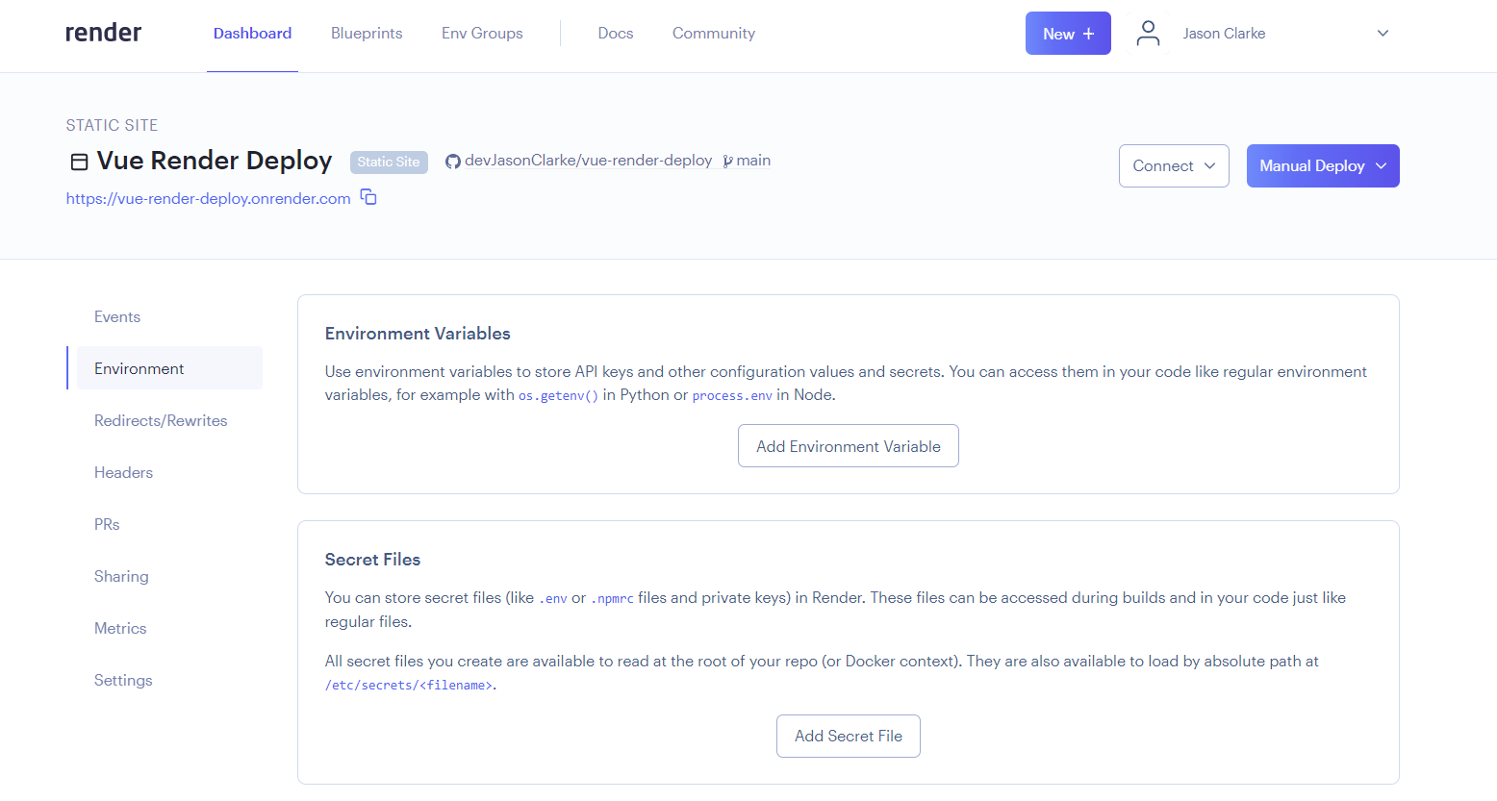Image resolution: width=1497 pixels, height=801 pixels.
Task: Open the Settings sidebar entry
Action: [x=123, y=680]
